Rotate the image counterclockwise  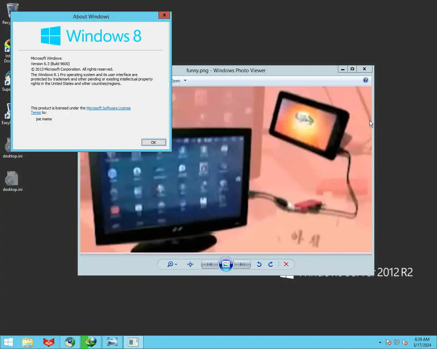coord(259,264)
